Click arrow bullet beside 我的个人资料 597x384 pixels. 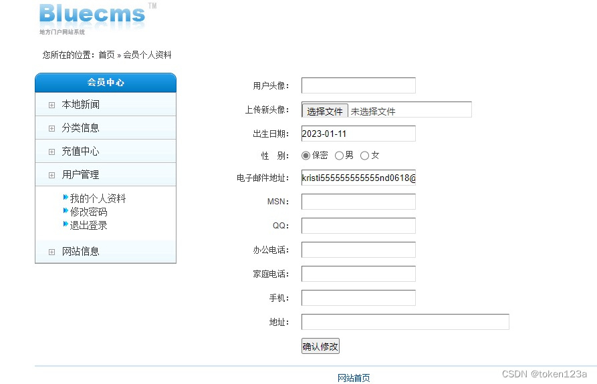pos(66,197)
